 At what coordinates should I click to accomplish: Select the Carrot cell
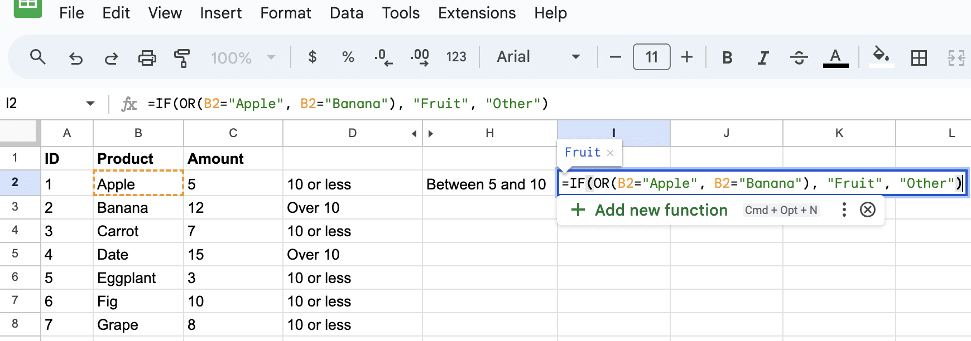pos(138,231)
